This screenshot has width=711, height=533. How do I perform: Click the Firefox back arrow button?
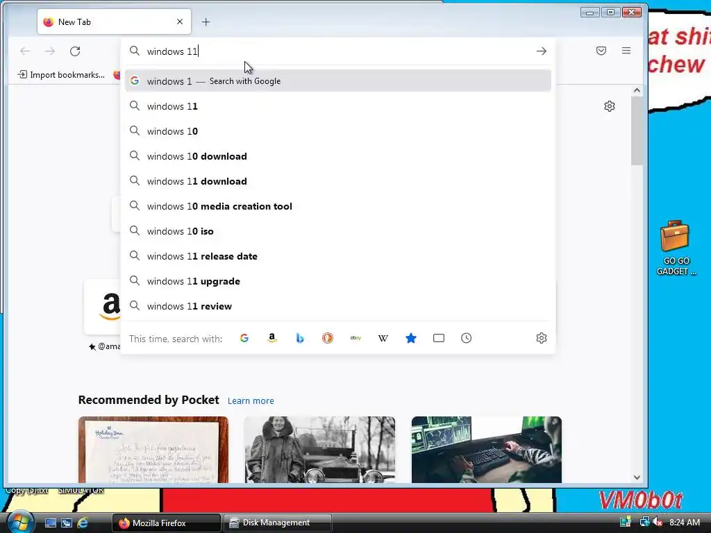click(25, 51)
